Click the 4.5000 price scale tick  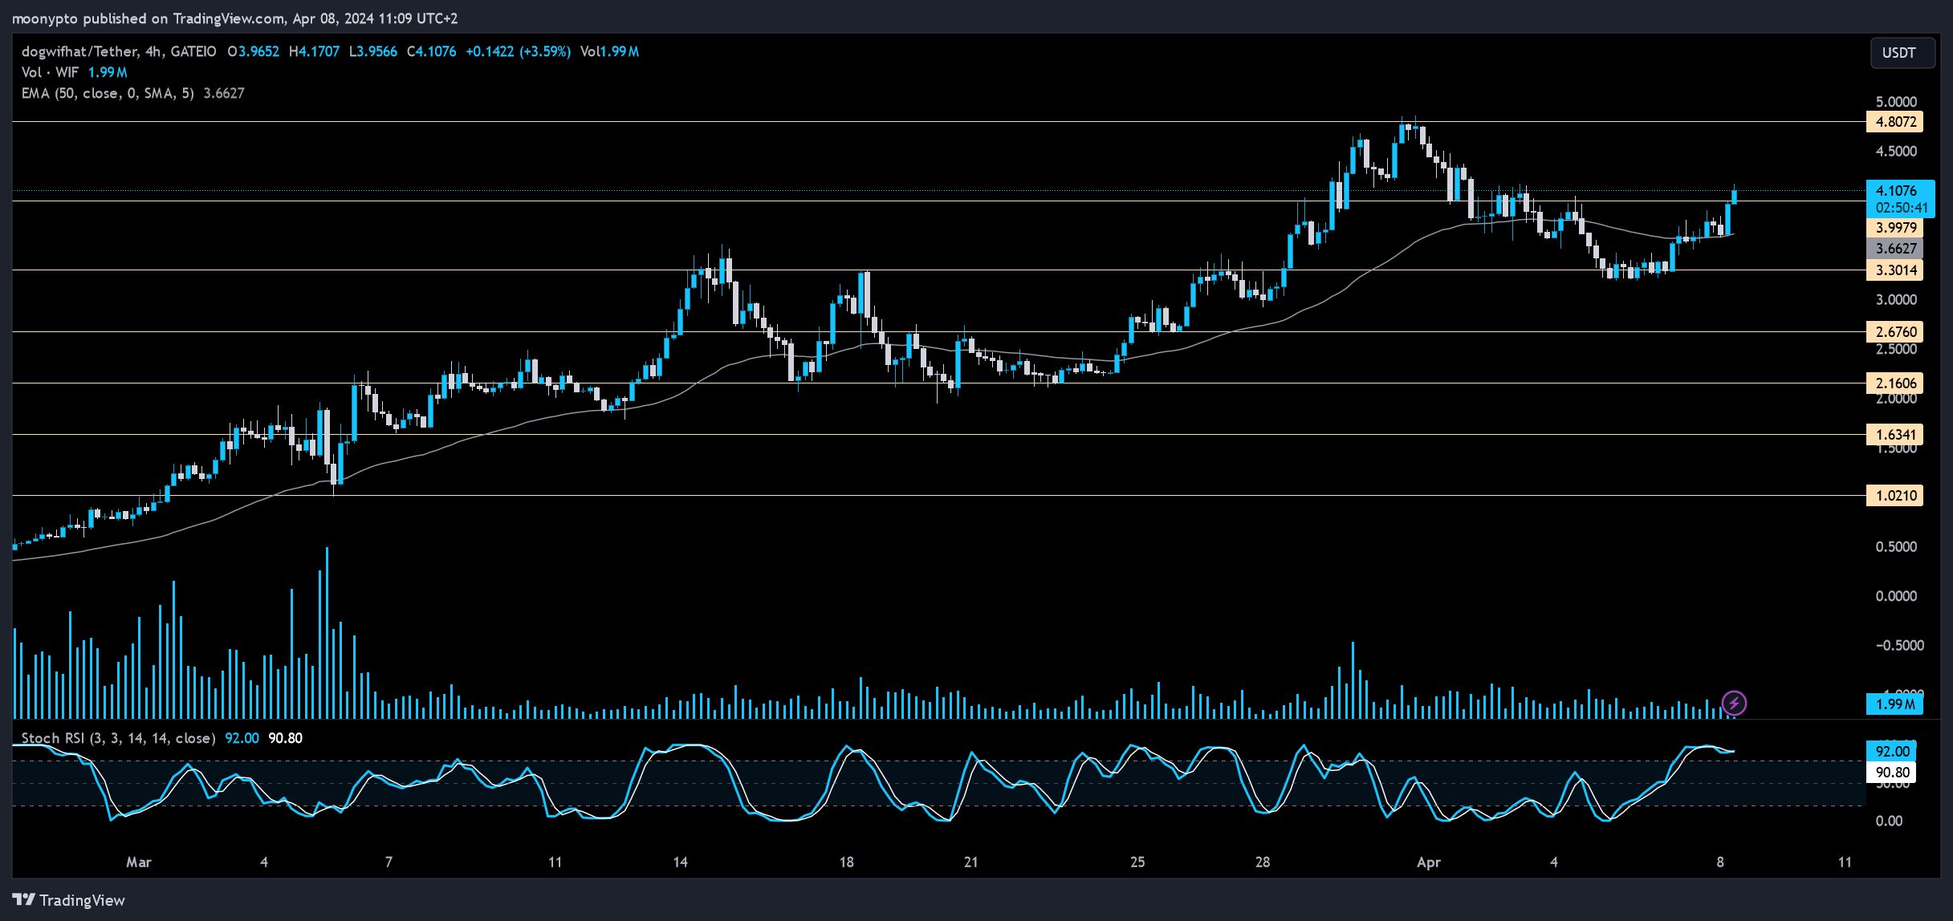point(1896,152)
